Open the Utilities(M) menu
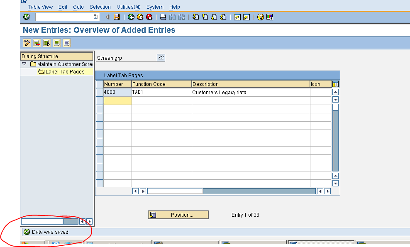Viewport: 410px width, 247px height. click(x=128, y=7)
